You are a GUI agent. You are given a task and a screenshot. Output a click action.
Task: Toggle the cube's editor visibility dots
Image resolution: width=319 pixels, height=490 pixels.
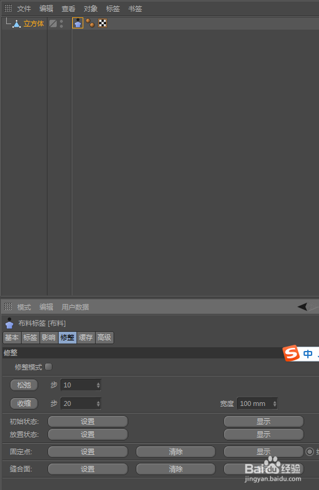click(x=62, y=23)
